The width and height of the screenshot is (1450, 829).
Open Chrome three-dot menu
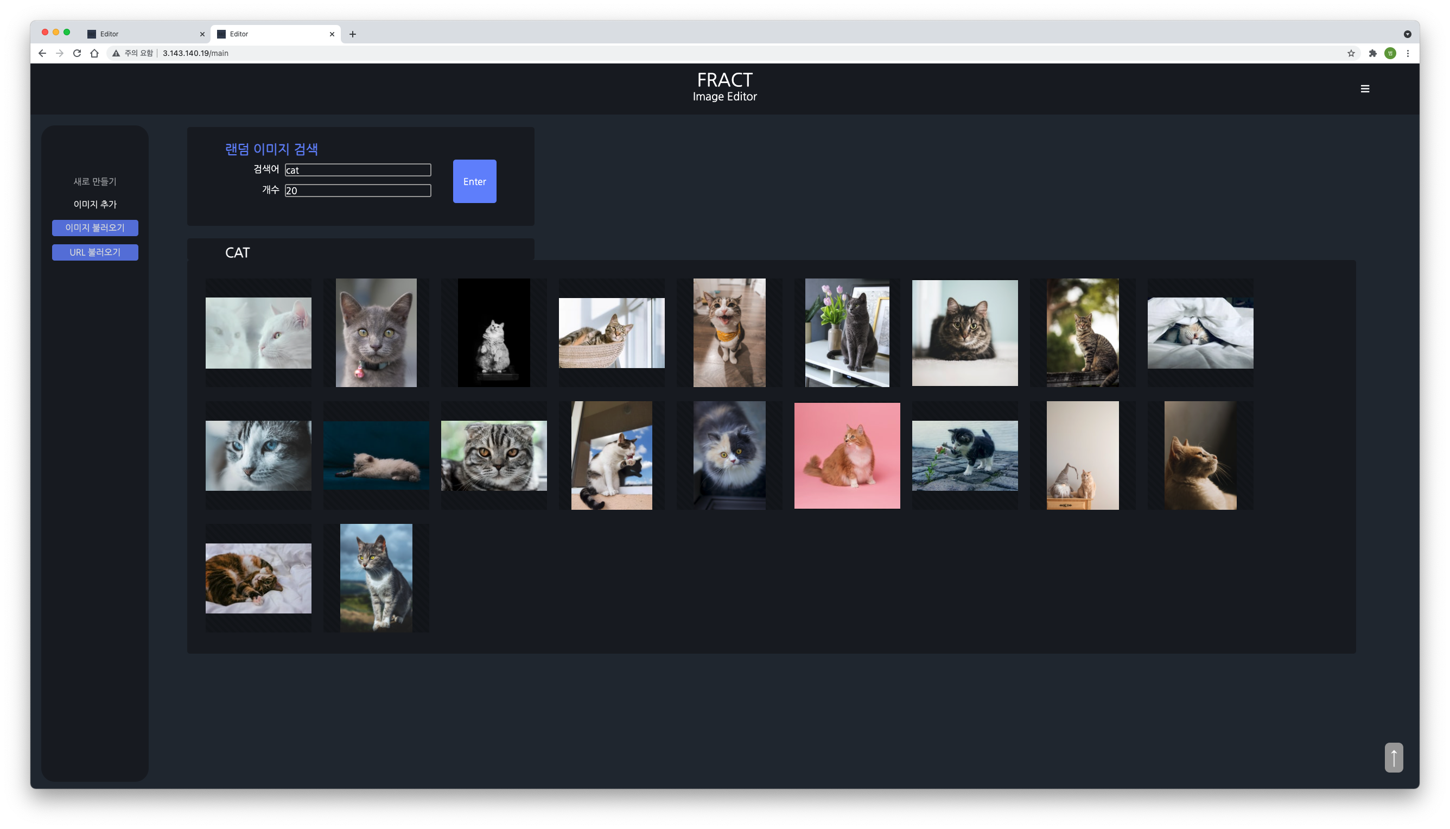[x=1407, y=53]
